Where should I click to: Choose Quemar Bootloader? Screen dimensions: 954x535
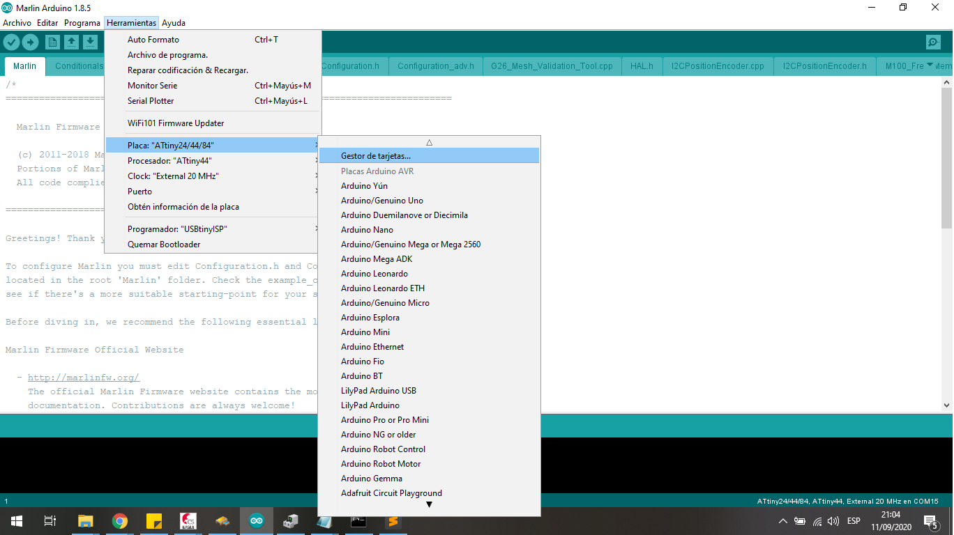tap(213, 245)
